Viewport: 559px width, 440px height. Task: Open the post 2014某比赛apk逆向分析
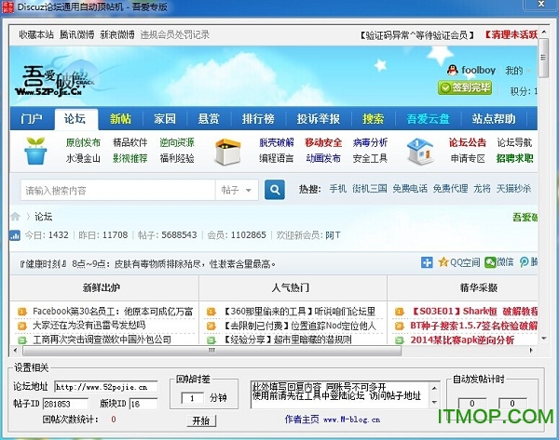[462, 340]
